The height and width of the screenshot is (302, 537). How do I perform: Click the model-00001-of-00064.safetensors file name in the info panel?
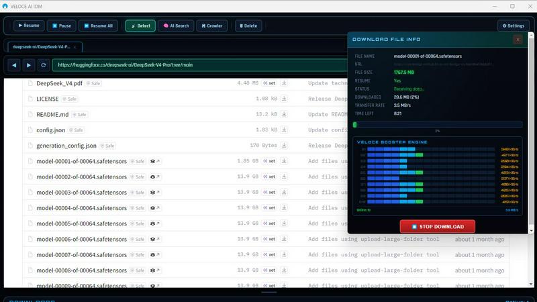point(428,56)
